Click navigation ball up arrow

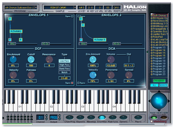159,91
